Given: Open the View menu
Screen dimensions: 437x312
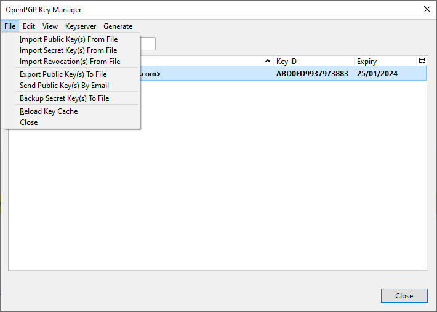Looking at the screenshot, I should point(50,26).
